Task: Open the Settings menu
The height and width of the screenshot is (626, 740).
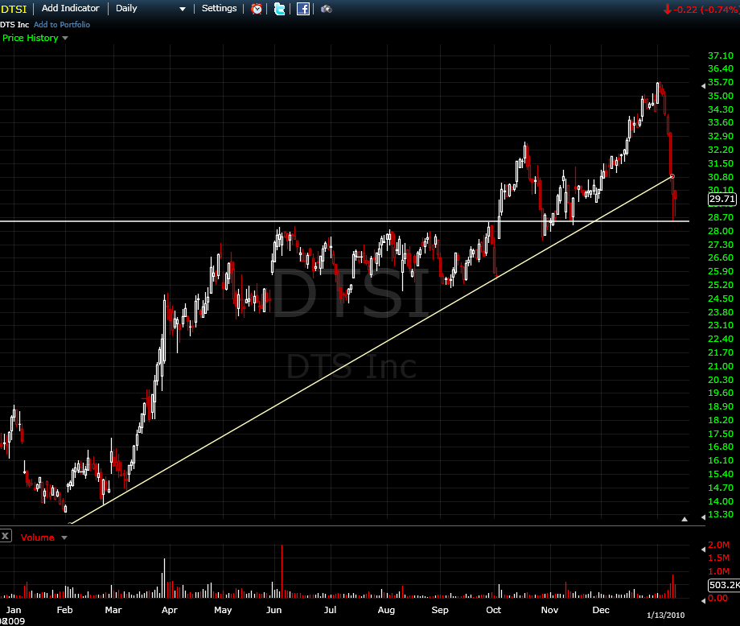Action: [x=219, y=8]
